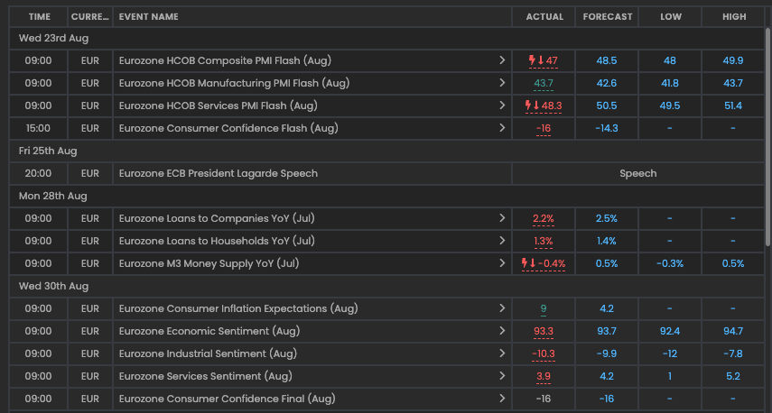The width and height of the screenshot is (772, 413).
Task: Sort by TIME column header
Action: (x=39, y=16)
